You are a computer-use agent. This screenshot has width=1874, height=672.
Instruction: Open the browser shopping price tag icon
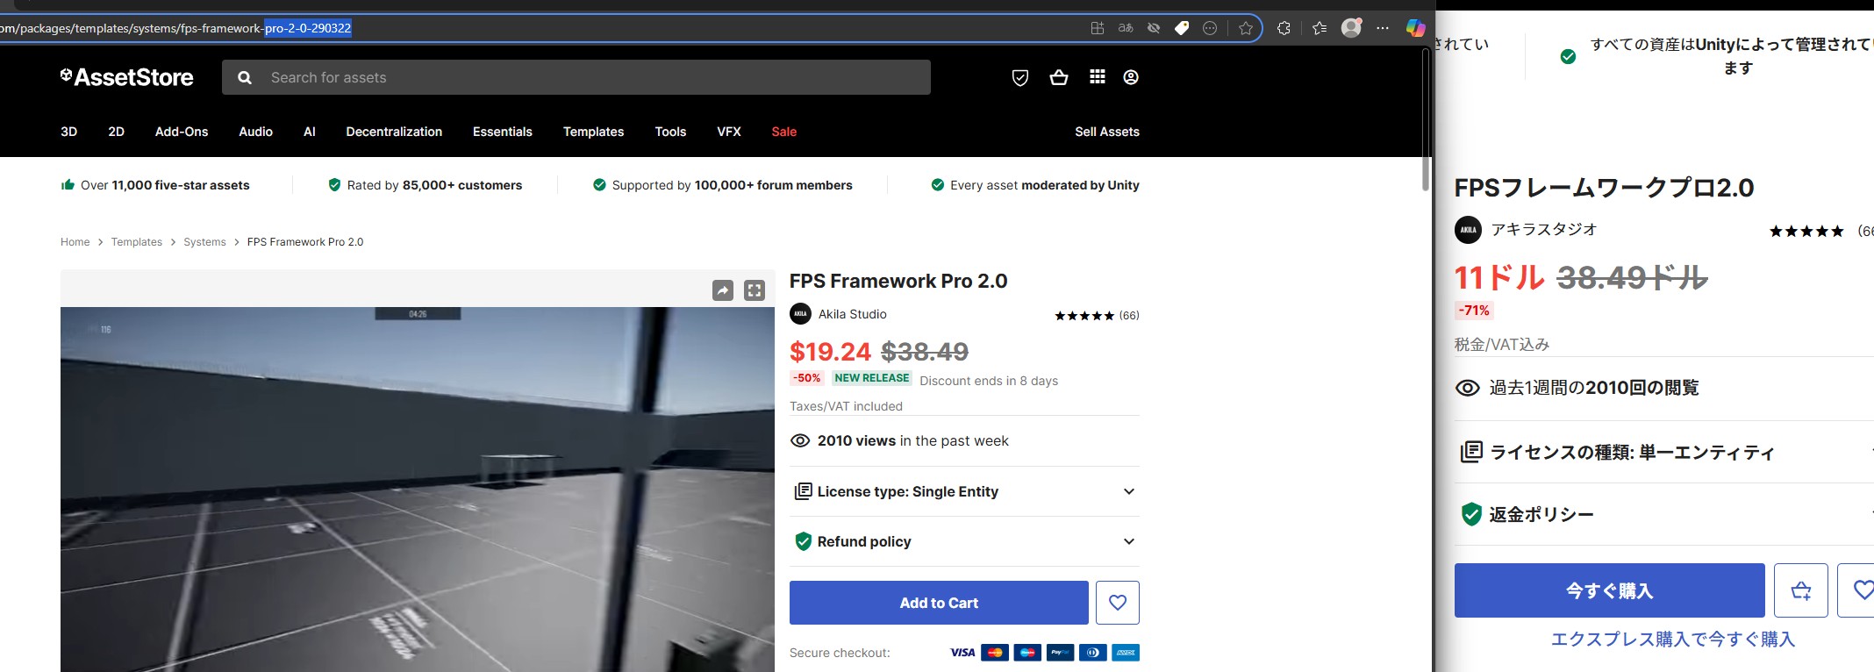1182,28
